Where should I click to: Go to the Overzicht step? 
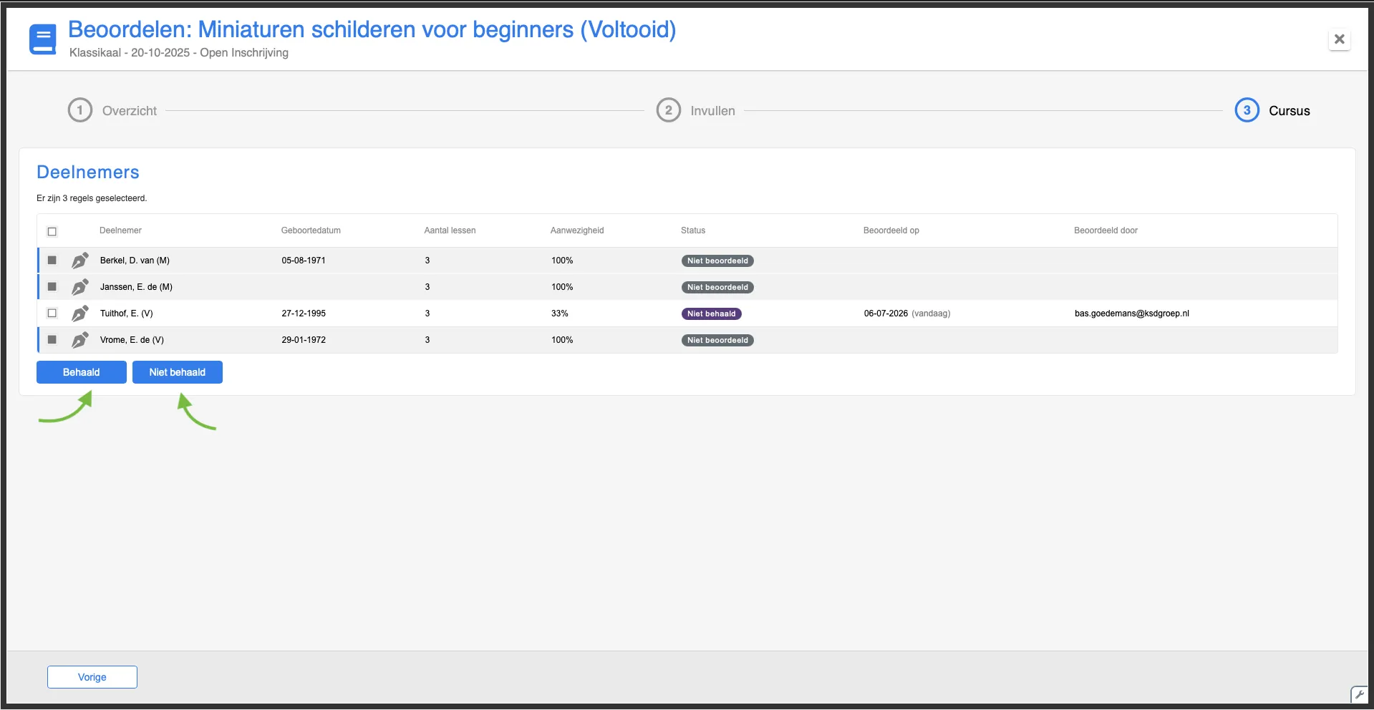pos(130,111)
